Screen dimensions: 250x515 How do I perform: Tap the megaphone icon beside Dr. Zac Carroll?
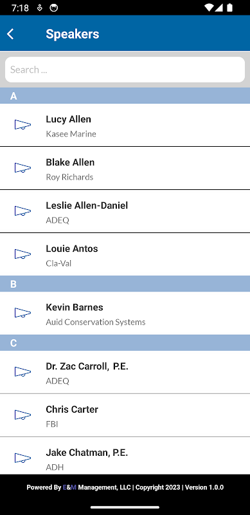coord(22,372)
